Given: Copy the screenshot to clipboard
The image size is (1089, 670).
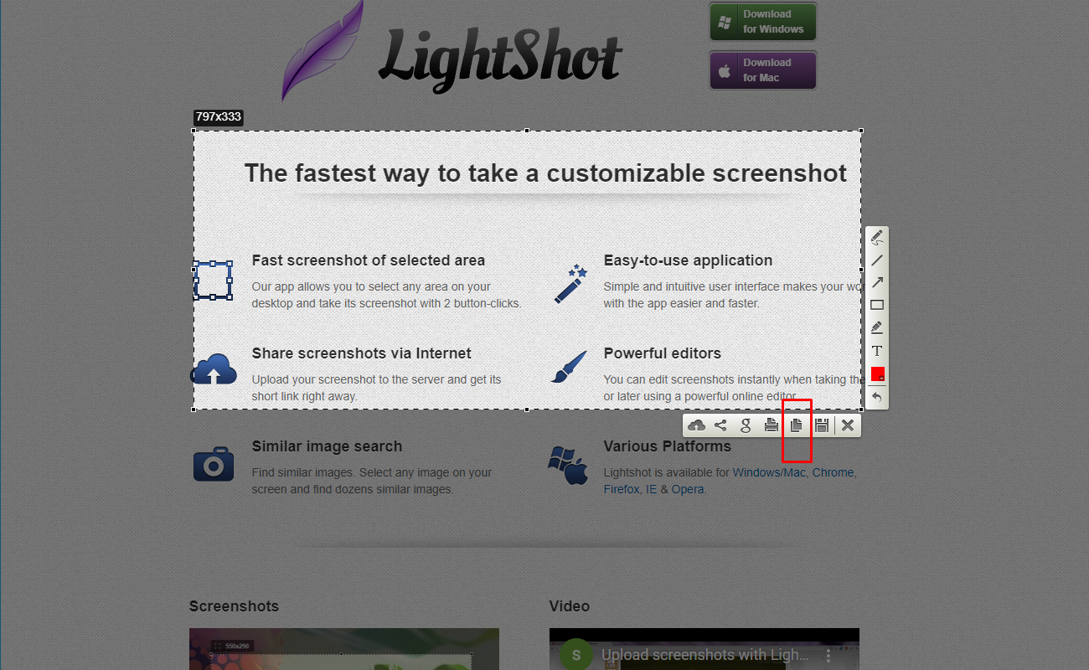Looking at the screenshot, I should pyautogui.click(x=797, y=425).
